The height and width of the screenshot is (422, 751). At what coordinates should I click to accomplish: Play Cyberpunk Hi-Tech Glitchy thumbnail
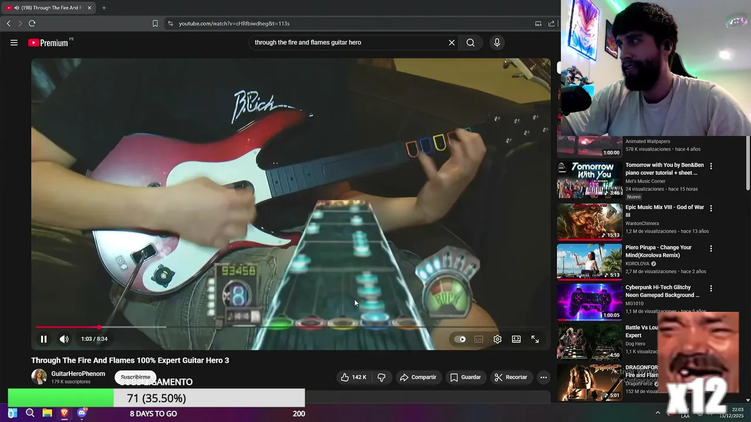(x=590, y=302)
